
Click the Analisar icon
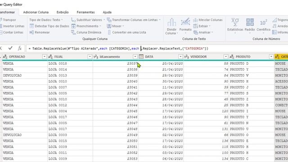click(195, 32)
